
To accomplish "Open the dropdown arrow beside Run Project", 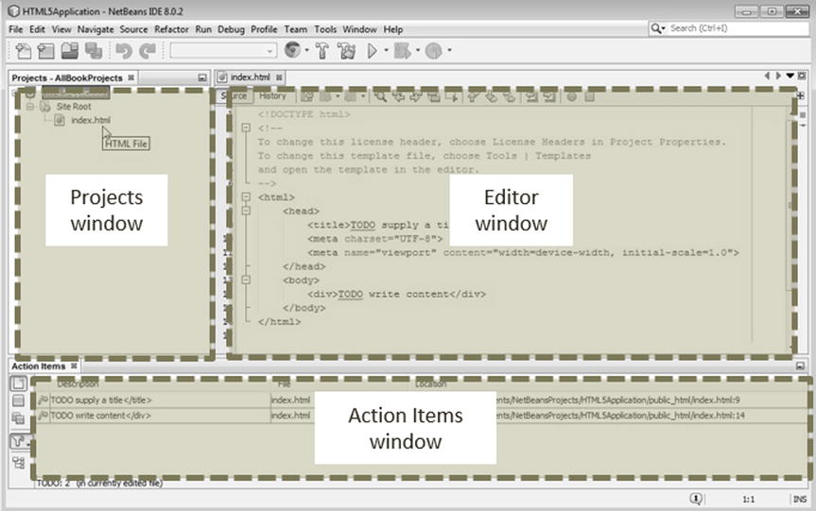I will [386, 50].
